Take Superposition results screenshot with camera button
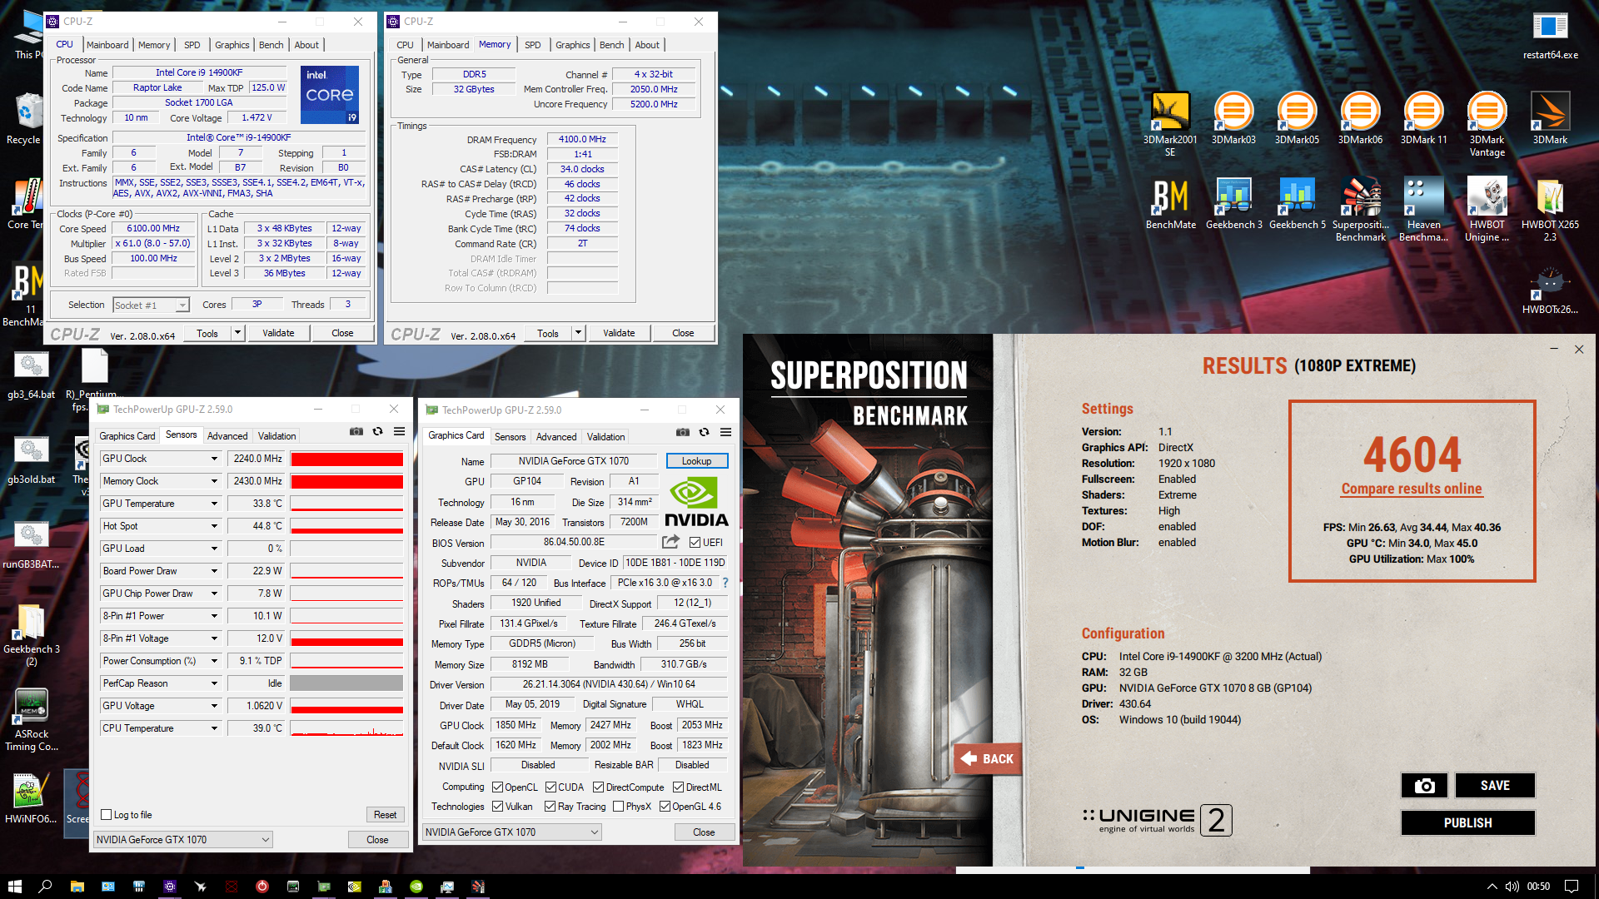 (x=1425, y=786)
